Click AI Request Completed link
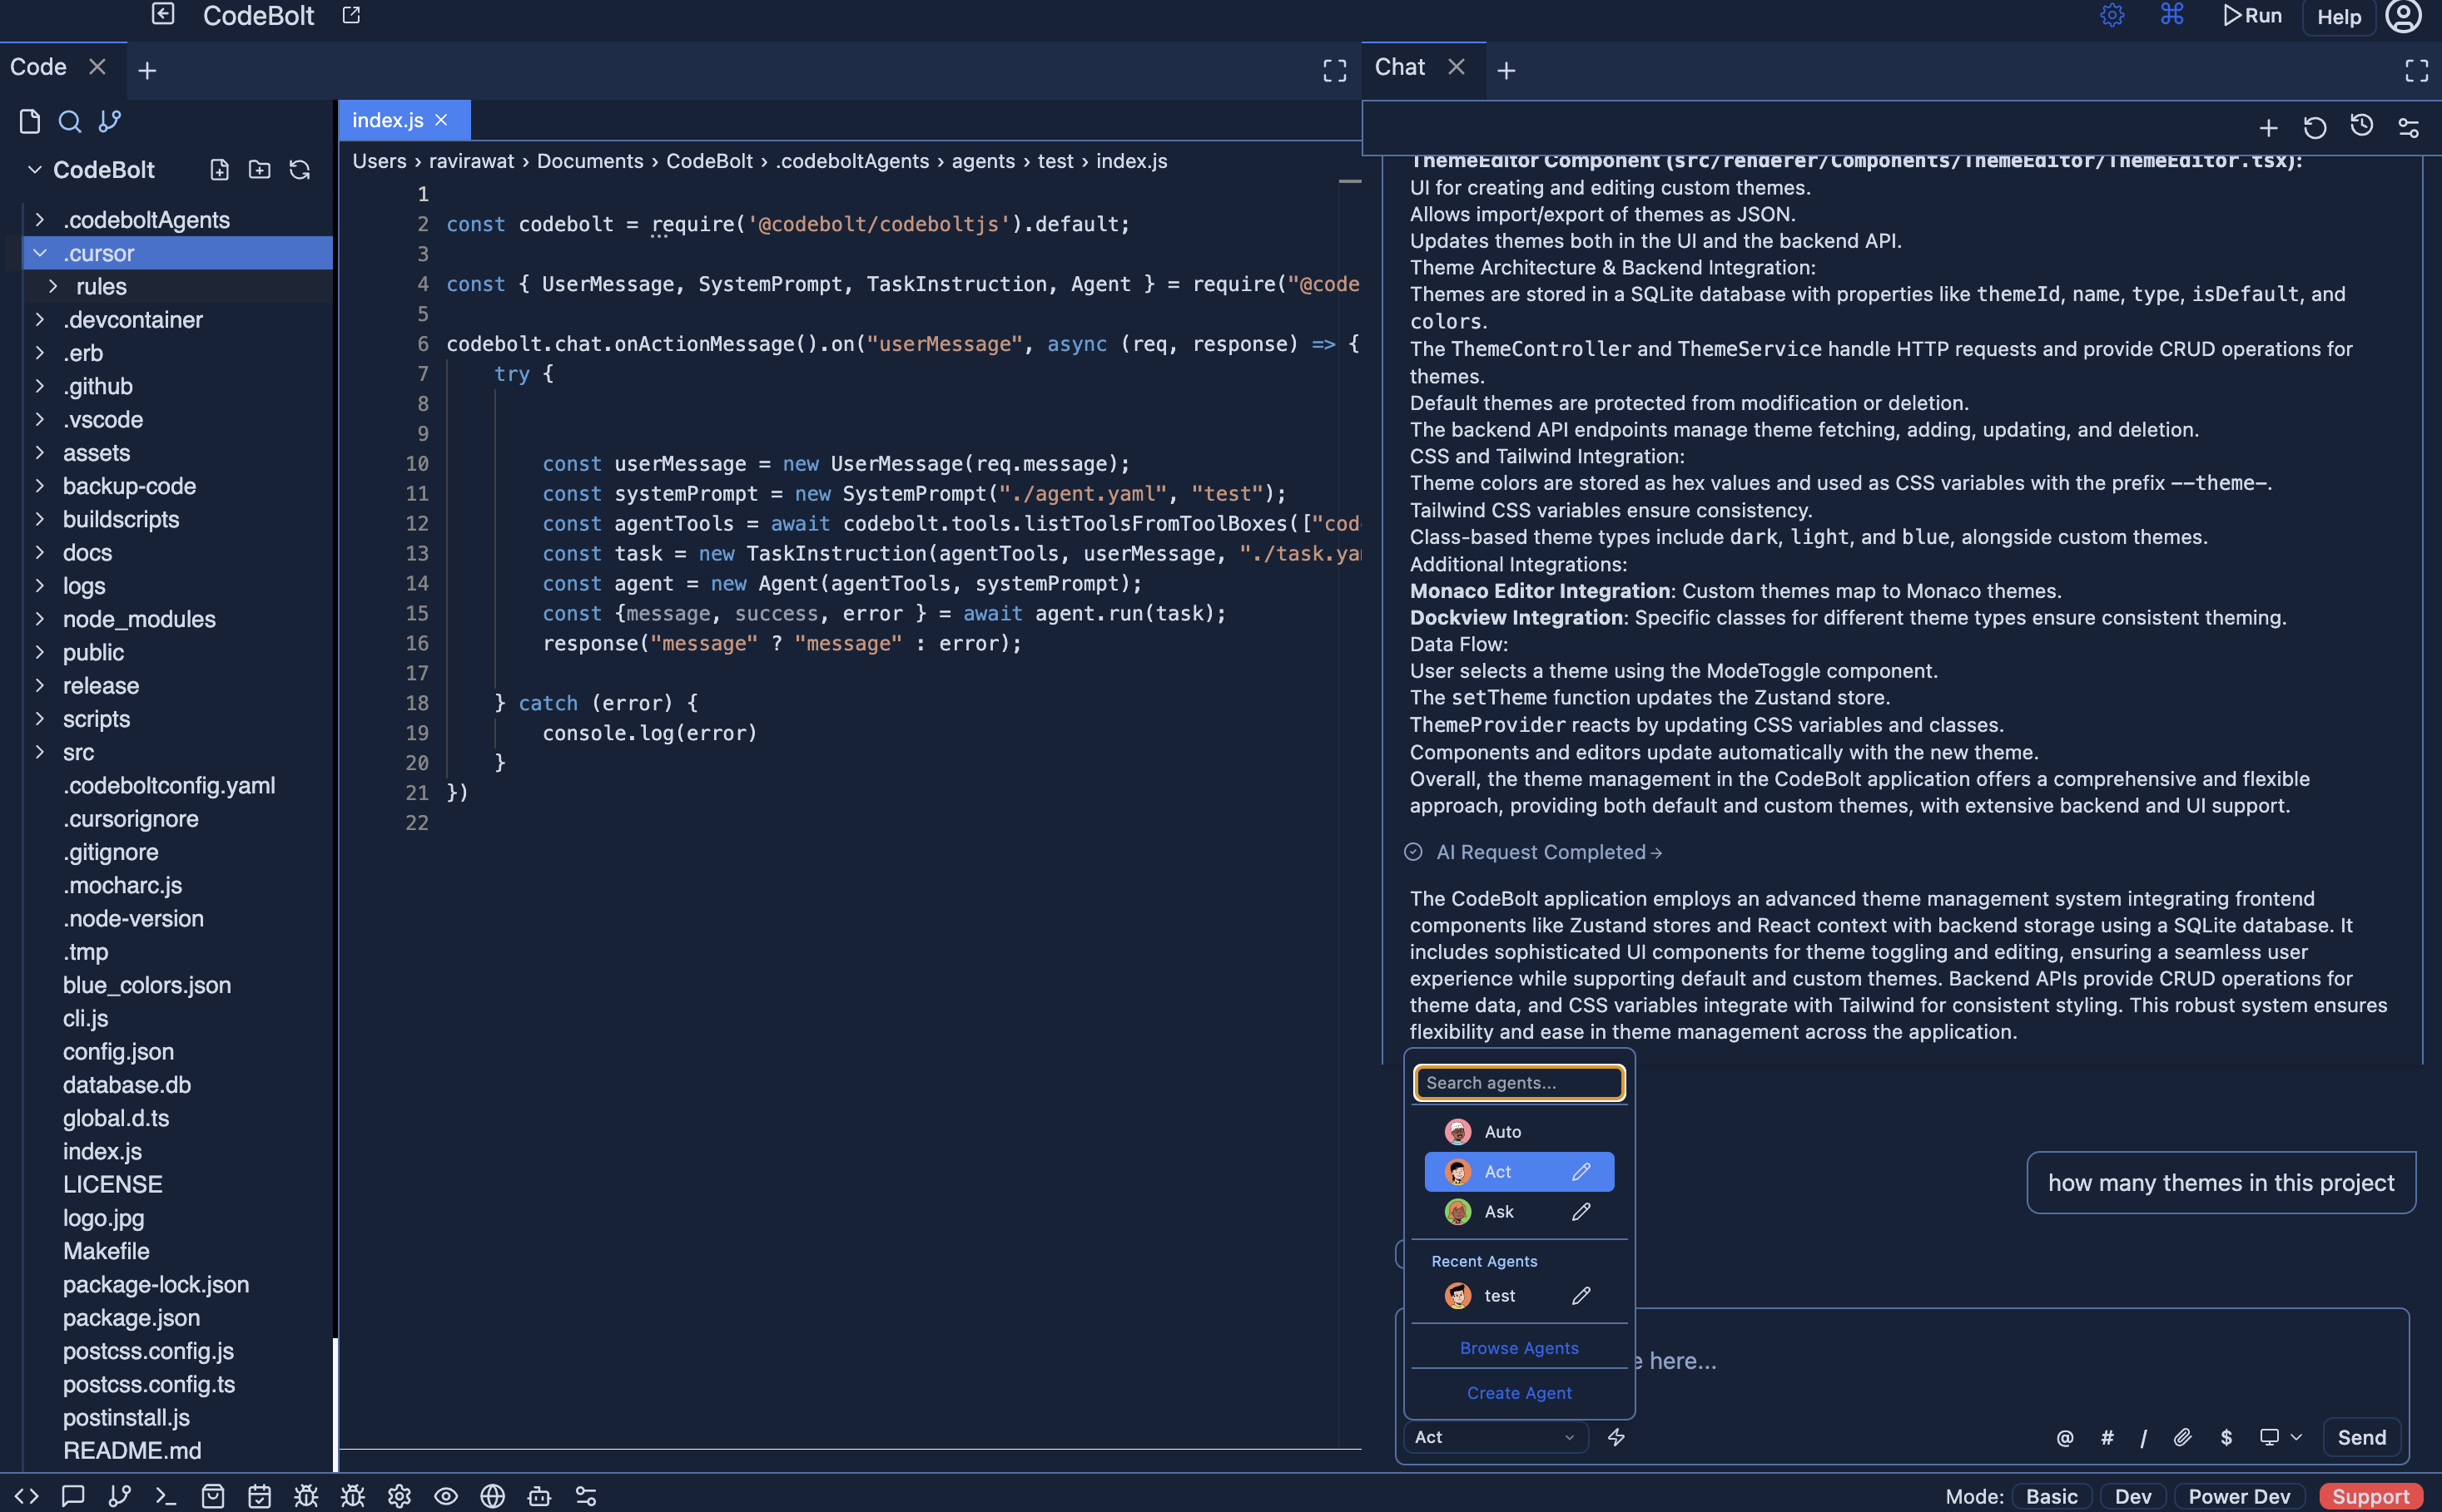The width and height of the screenshot is (2442, 1512). (x=1549, y=852)
